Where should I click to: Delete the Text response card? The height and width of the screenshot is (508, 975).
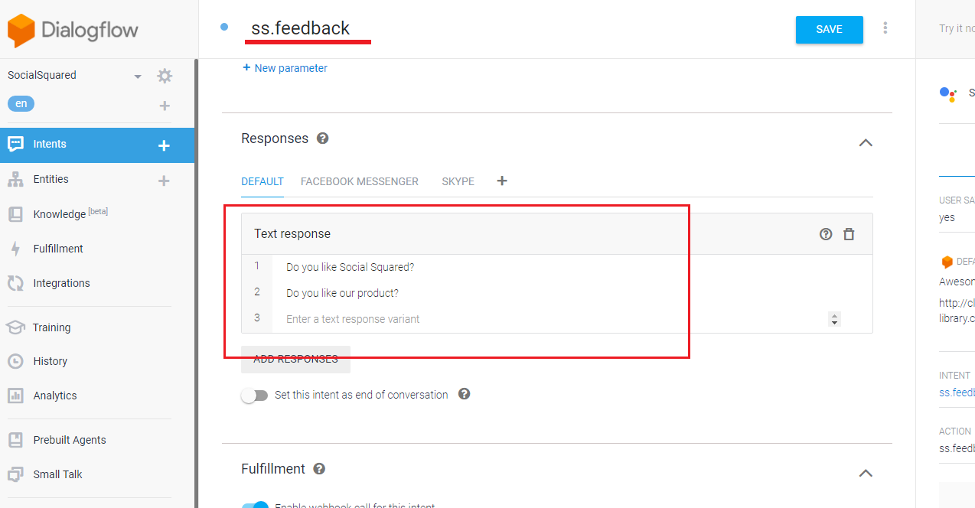849,234
